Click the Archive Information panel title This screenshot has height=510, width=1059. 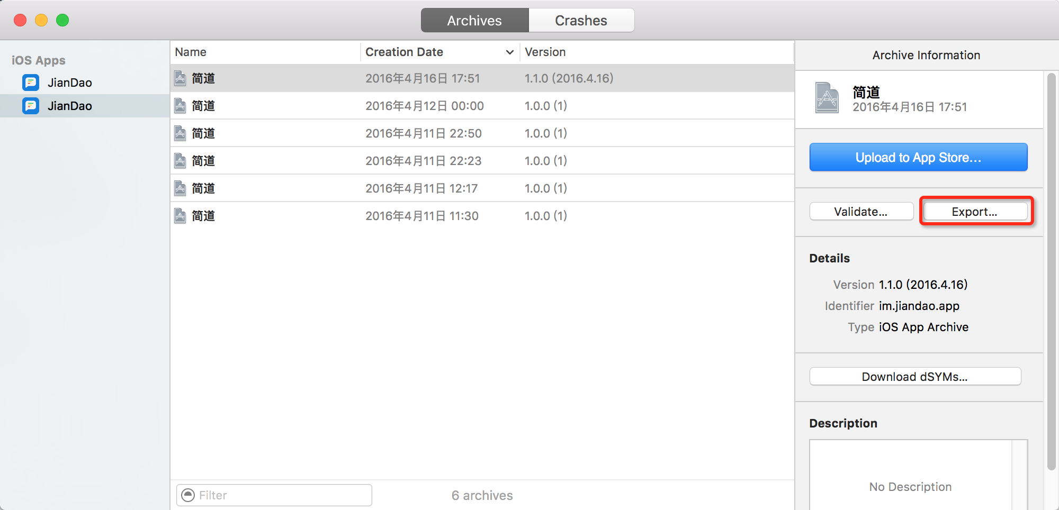(x=926, y=55)
